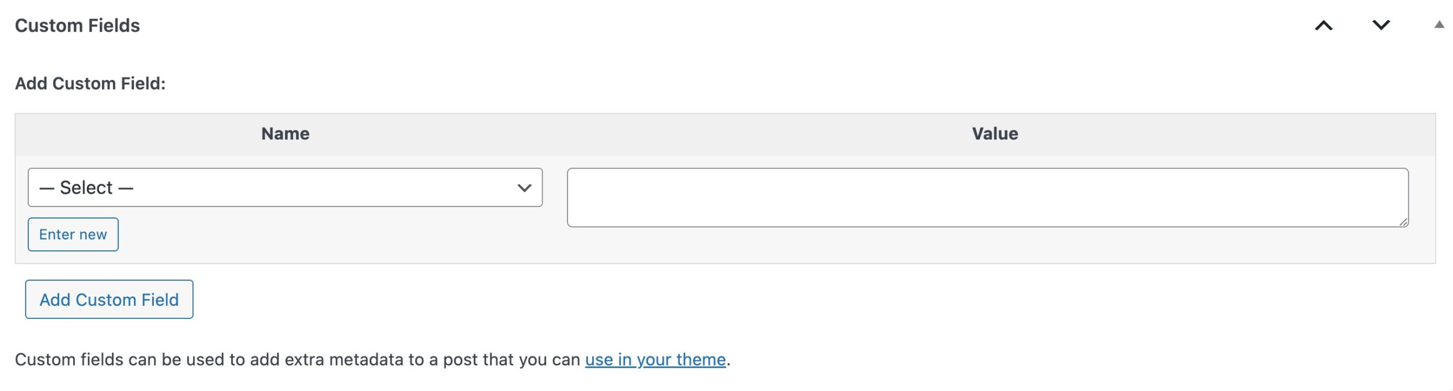
Task: Click the Value column header
Action: pyautogui.click(x=994, y=134)
